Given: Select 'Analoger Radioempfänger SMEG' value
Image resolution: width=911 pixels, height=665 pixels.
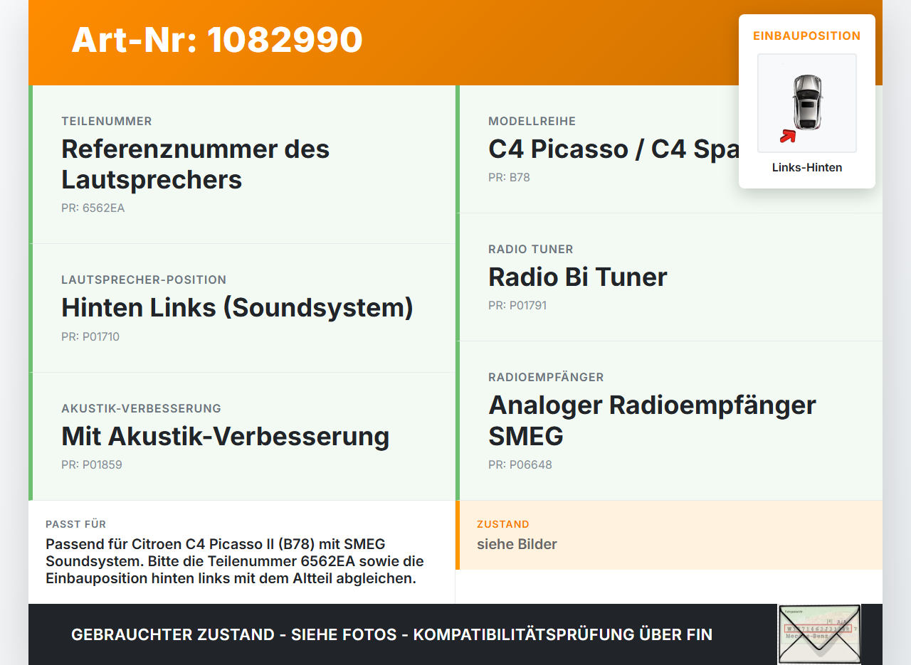Looking at the screenshot, I should (x=652, y=420).
